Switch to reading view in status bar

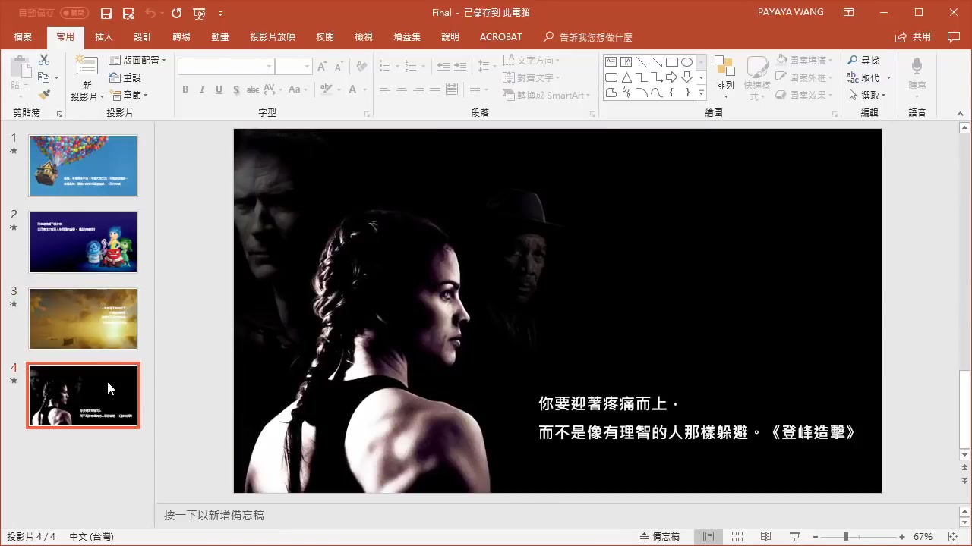766,536
